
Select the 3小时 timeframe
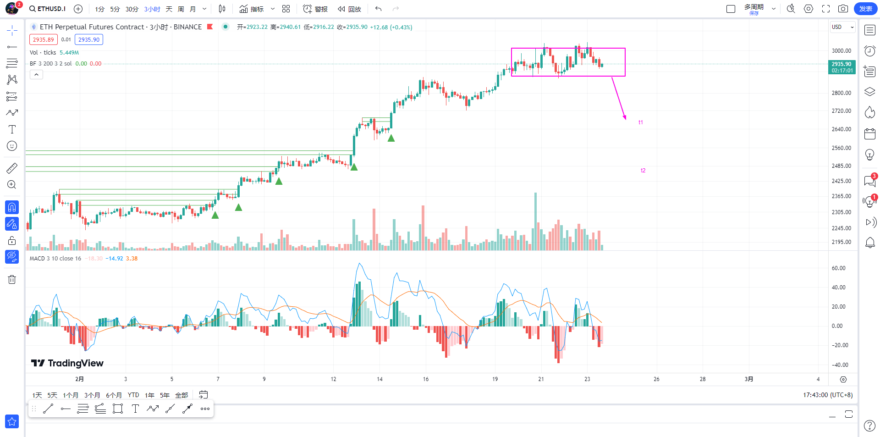pos(152,9)
